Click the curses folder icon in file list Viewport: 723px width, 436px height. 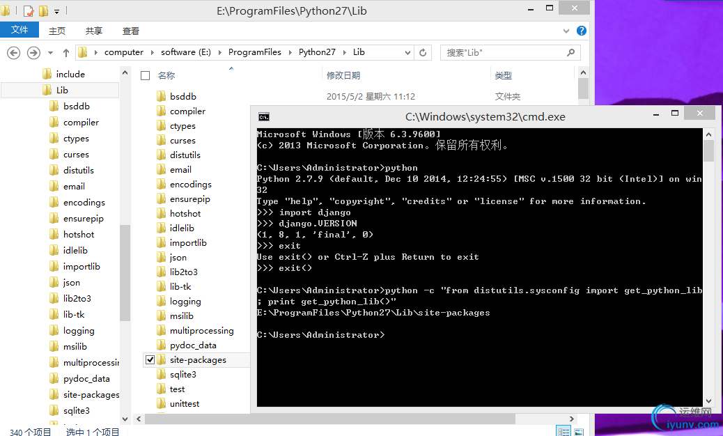(x=161, y=141)
